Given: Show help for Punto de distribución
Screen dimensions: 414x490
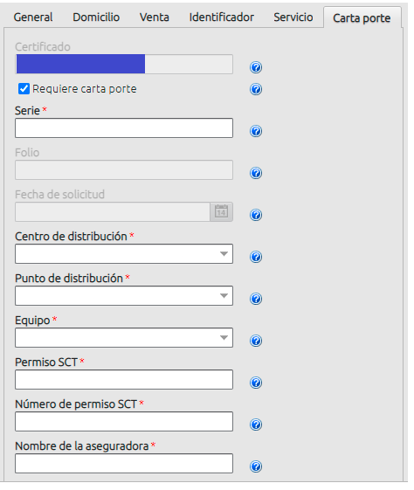Looking at the screenshot, I should 256,299.
